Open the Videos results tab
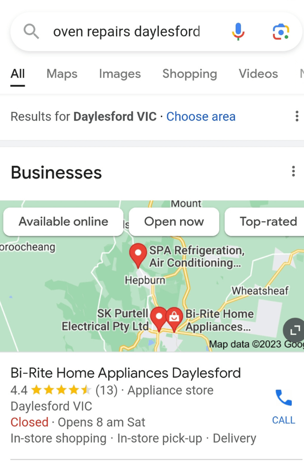 (258, 74)
